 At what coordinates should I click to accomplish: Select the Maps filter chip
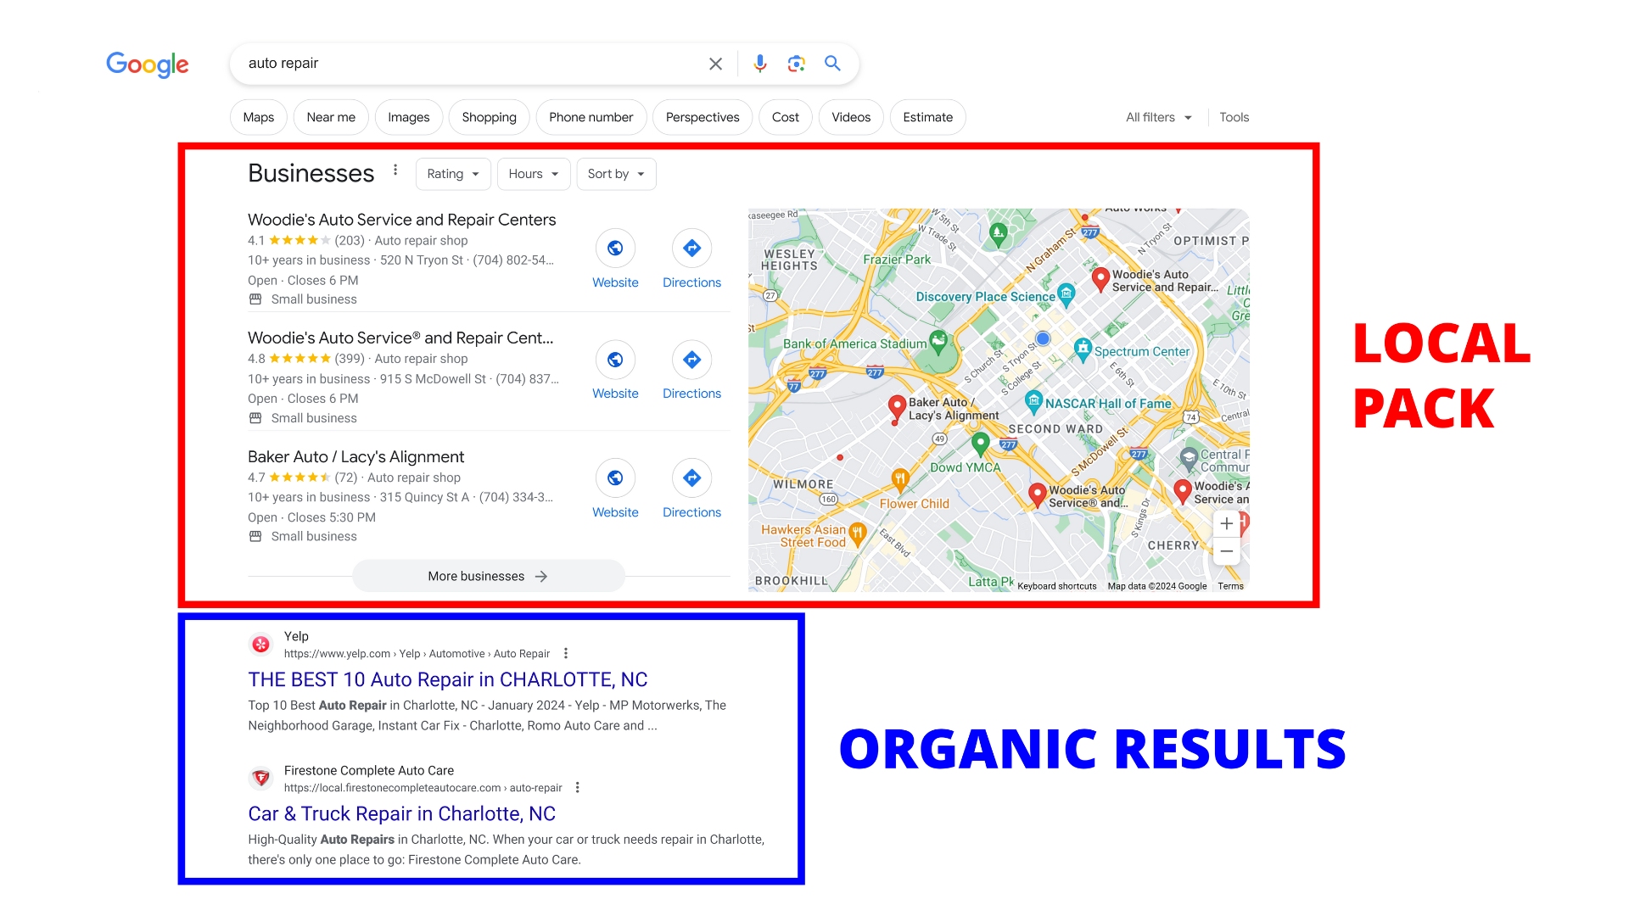[259, 117]
